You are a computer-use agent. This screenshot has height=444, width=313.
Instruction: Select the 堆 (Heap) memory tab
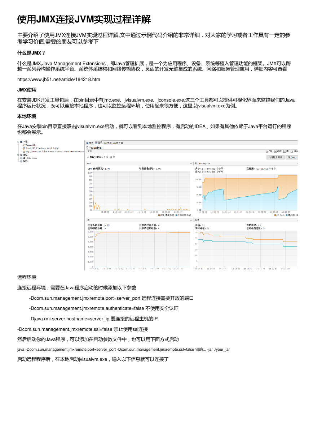(x=196, y=163)
